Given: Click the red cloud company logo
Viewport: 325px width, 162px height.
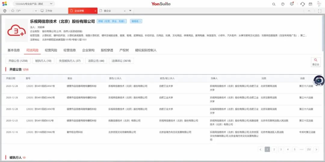Looking at the screenshot, I should click(x=16, y=30).
